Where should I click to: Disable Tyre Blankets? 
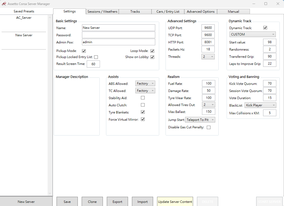click(143, 112)
